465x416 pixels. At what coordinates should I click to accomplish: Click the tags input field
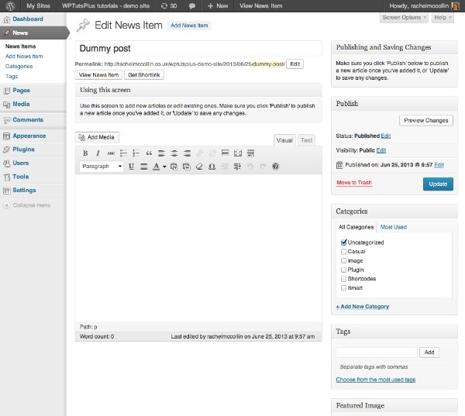point(377,352)
